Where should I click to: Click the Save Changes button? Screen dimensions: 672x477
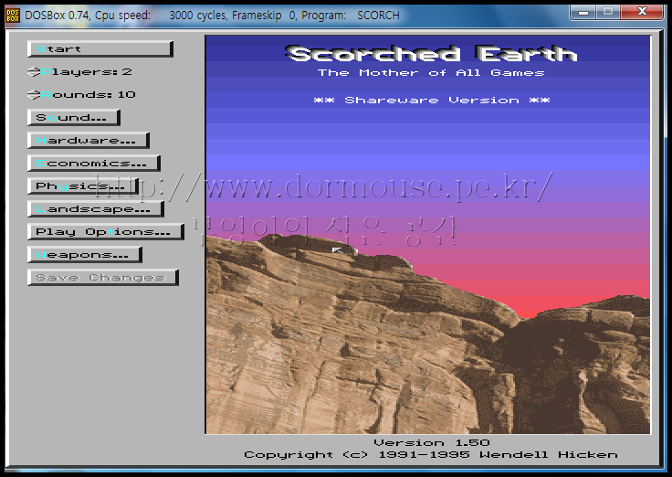pyautogui.click(x=103, y=277)
